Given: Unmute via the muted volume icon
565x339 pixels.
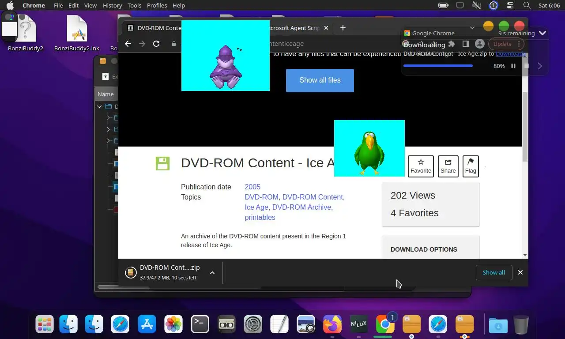Looking at the screenshot, I should [x=477, y=5].
